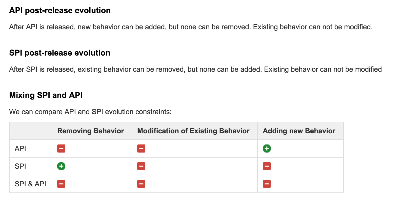
Task: Click the 'SPI & API' row label
Action: 30,184
